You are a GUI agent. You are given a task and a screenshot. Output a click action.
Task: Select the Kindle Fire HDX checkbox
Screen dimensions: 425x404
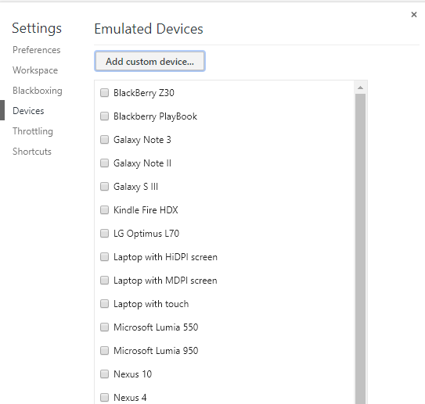[104, 210]
